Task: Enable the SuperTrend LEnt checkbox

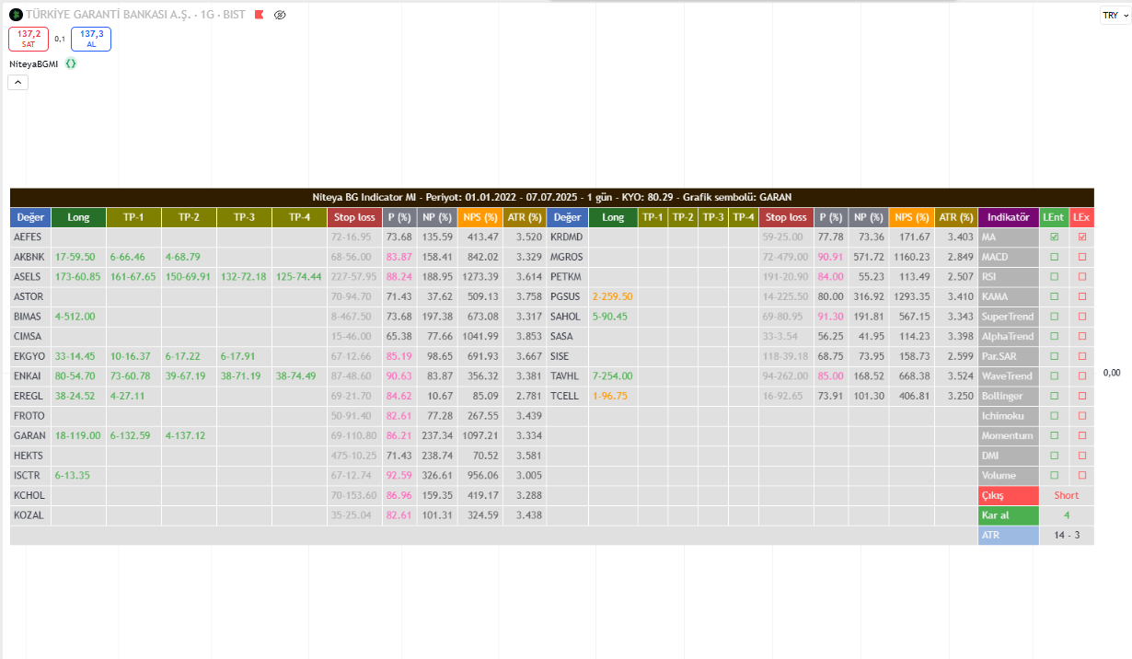Action: (x=1054, y=317)
